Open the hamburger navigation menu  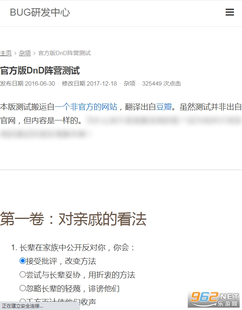(230, 12)
